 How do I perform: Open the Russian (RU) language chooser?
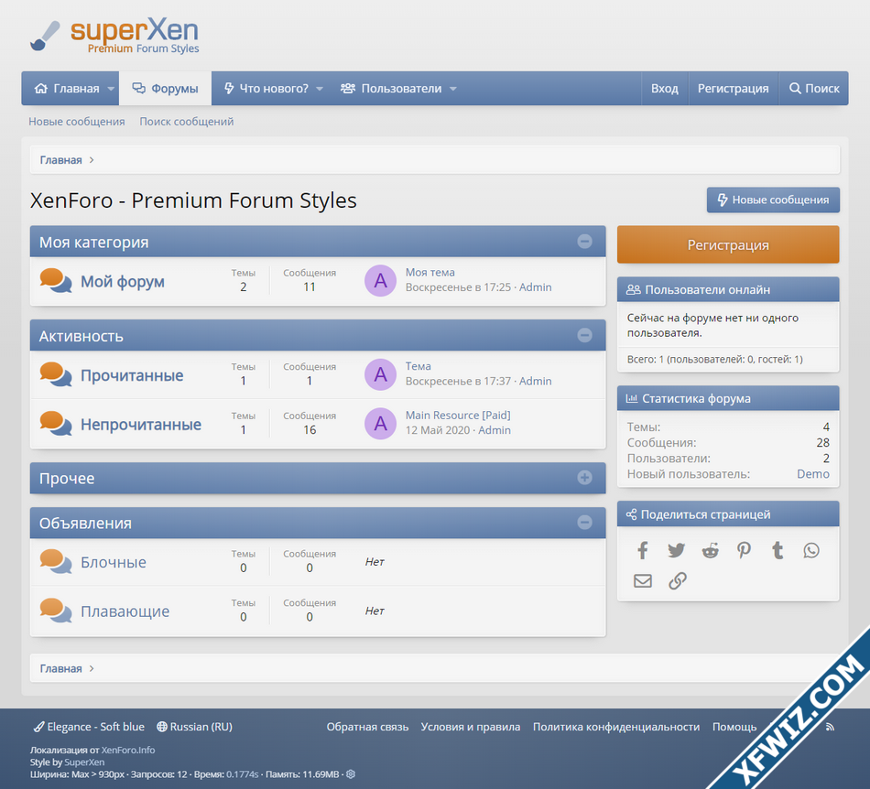(195, 727)
